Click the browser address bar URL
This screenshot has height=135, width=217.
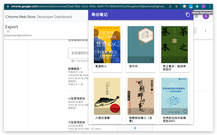tap(88, 6)
